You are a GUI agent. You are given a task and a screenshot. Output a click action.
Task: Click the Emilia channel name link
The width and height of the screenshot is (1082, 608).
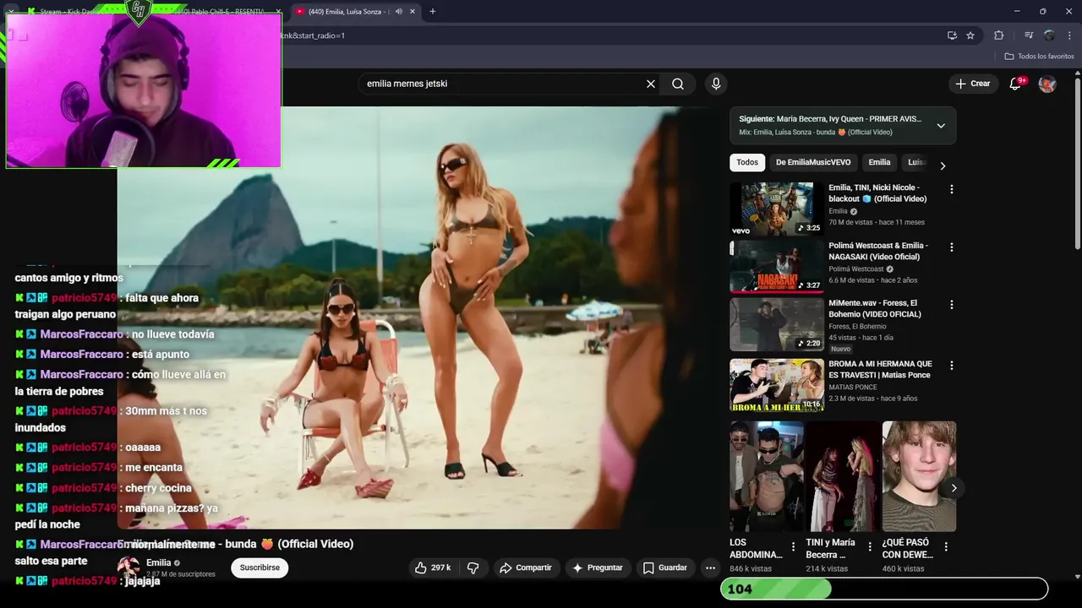(x=158, y=562)
